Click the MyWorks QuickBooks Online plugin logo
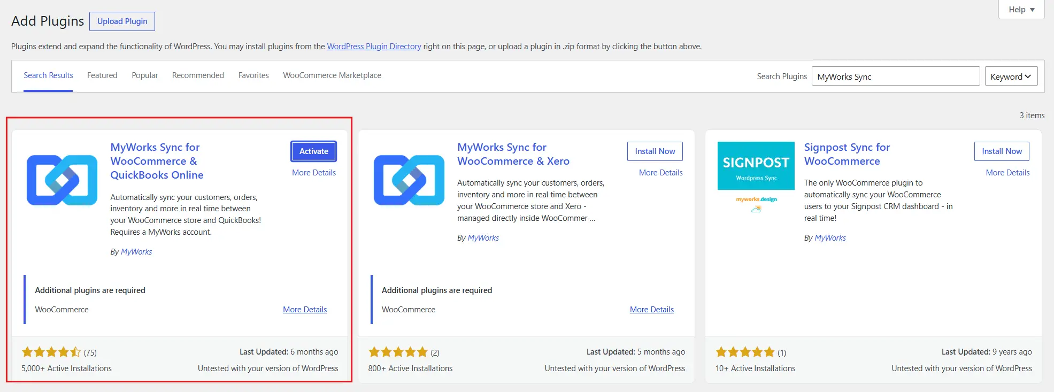This screenshot has width=1054, height=392. click(62, 180)
